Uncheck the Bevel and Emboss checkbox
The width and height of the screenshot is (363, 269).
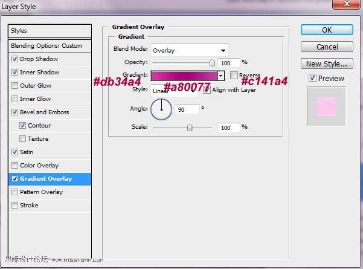[14, 112]
